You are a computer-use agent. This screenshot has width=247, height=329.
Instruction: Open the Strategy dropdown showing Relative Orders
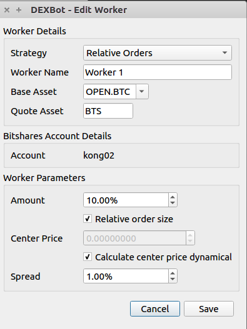(x=158, y=53)
